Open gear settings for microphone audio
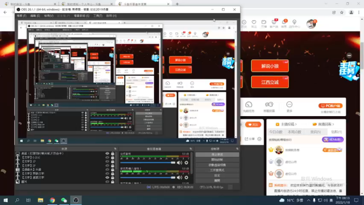 tap(187, 178)
